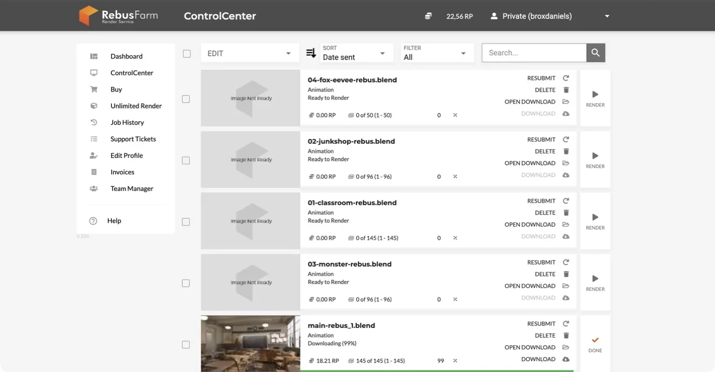Check the 03-monster-rebus.blend job checkbox

click(186, 283)
